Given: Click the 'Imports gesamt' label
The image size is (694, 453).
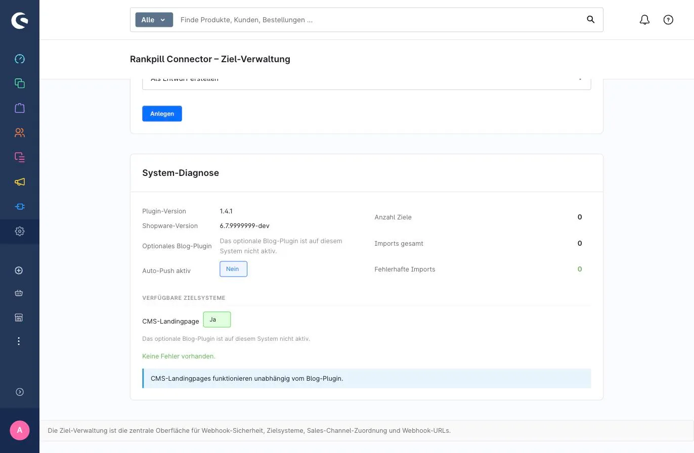Looking at the screenshot, I should (399, 244).
